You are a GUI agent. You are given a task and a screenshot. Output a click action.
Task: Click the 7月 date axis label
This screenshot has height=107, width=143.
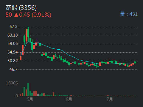(110, 99)
